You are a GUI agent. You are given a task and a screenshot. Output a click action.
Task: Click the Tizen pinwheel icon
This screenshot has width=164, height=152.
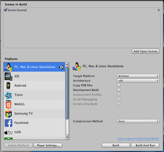8,95
